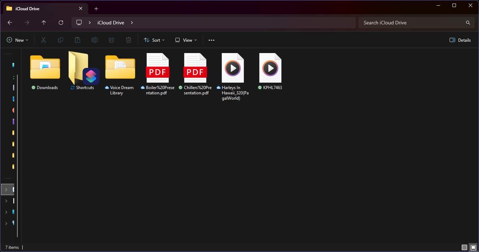Image resolution: width=479 pixels, height=252 pixels.
Task: Select the Harleys In Hawaii media file
Action: pyautogui.click(x=233, y=68)
